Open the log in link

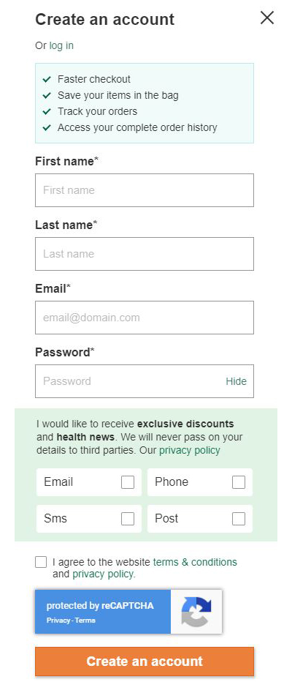click(x=61, y=45)
